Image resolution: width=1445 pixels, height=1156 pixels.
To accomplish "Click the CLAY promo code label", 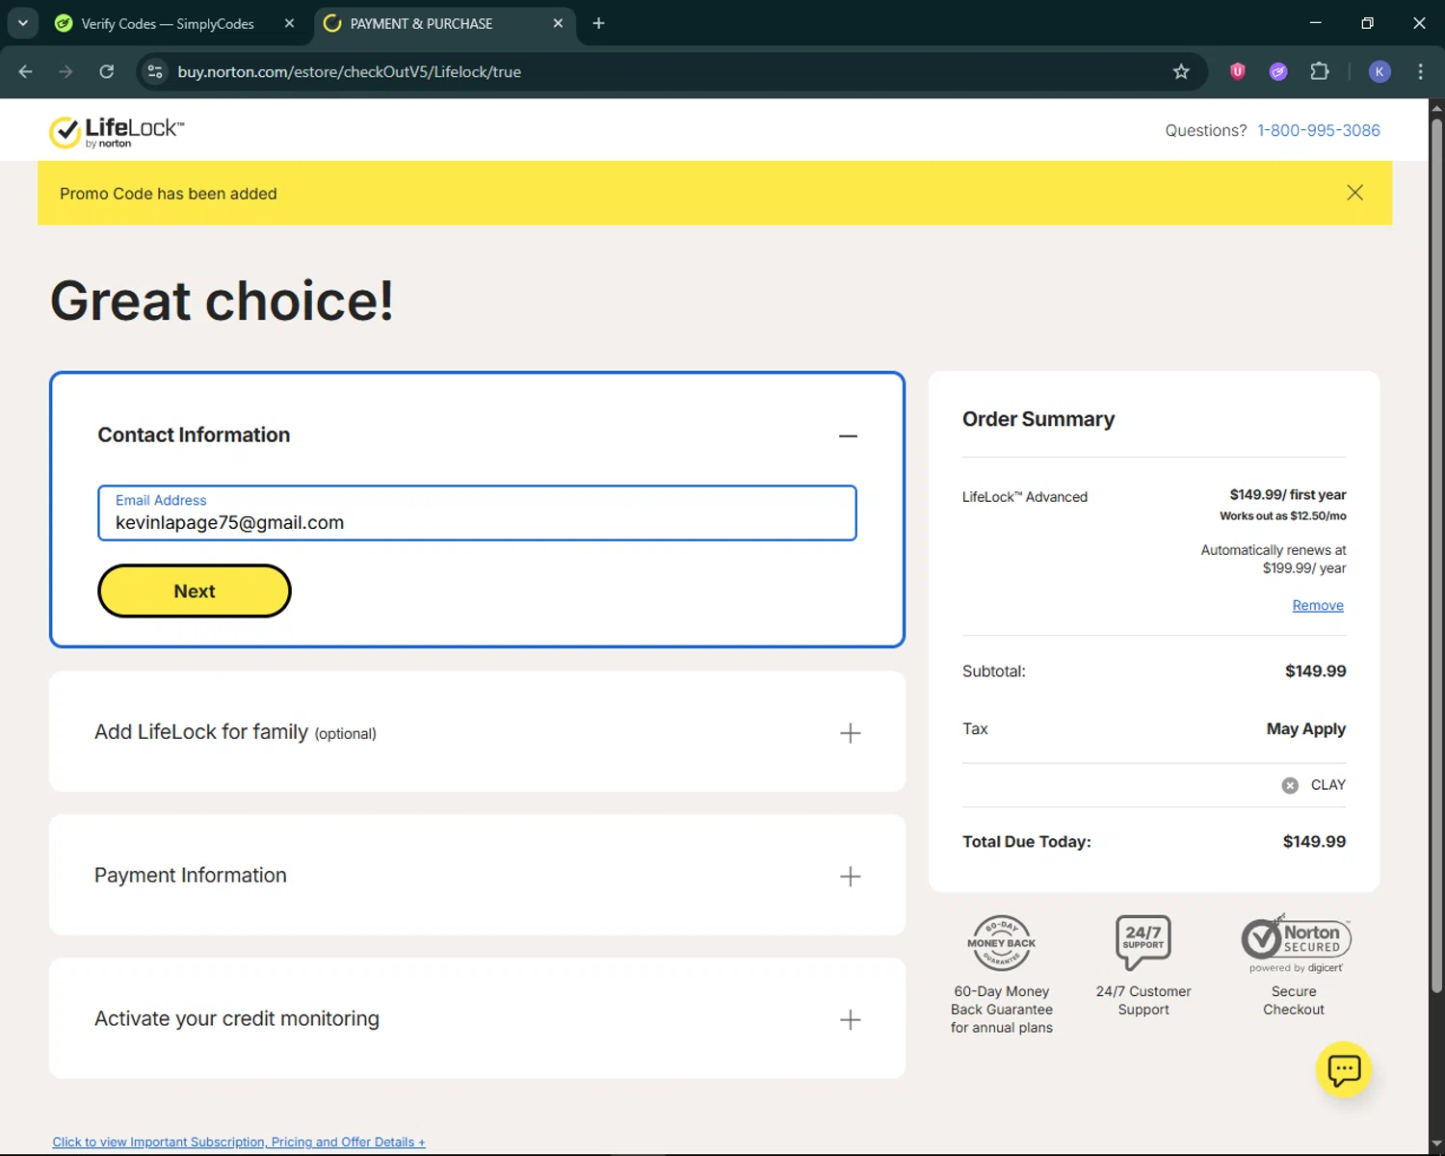I will 1328,785.
